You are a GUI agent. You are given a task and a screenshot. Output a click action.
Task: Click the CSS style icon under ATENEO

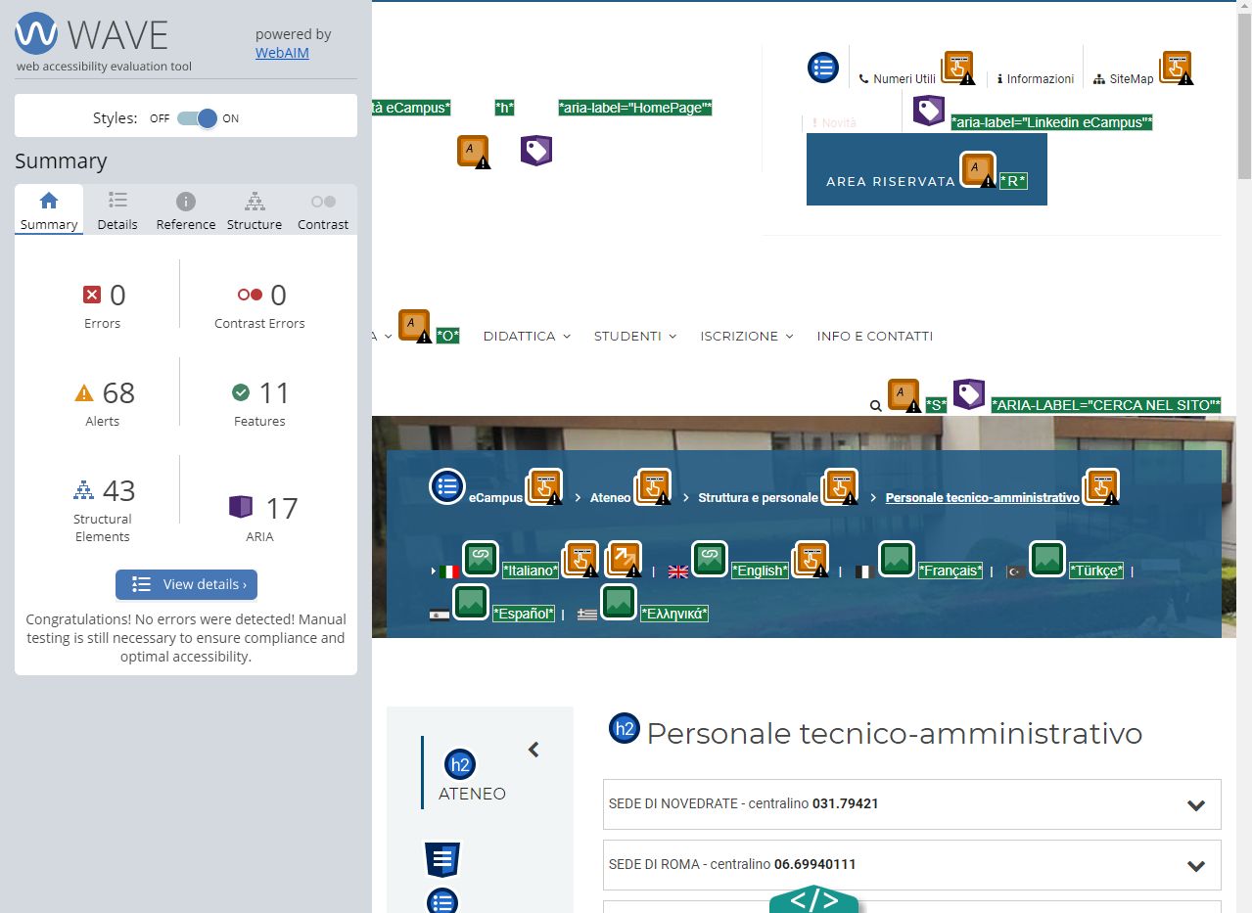pyautogui.click(x=442, y=859)
